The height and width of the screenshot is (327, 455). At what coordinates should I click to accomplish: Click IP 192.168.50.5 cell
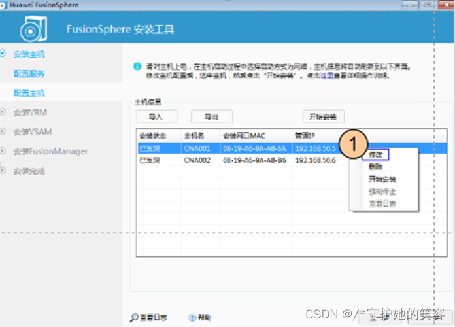pyautogui.click(x=315, y=148)
